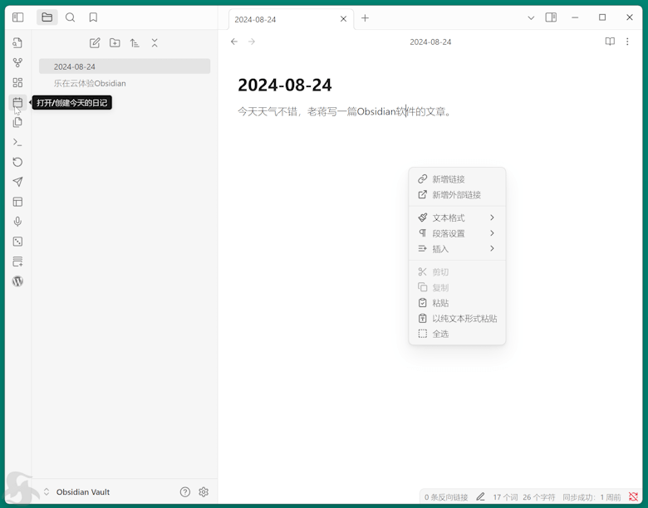Click the 2024-08-24 title in the view header
Image resolution: width=648 pixels, height=508 pixels.
pos(430,42)
